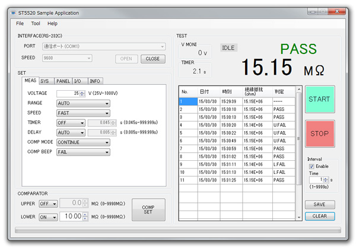Screen dimensions: 356x248
Task: Switch to the PANEL tab
Action: [63, 81]
